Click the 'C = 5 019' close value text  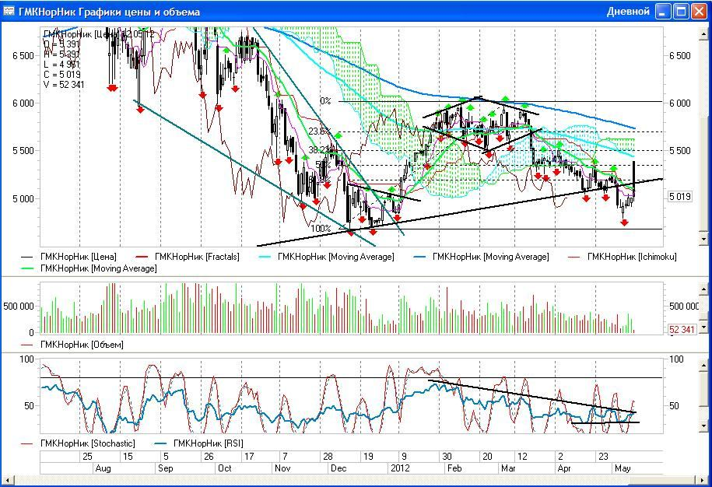click(62, 75)
